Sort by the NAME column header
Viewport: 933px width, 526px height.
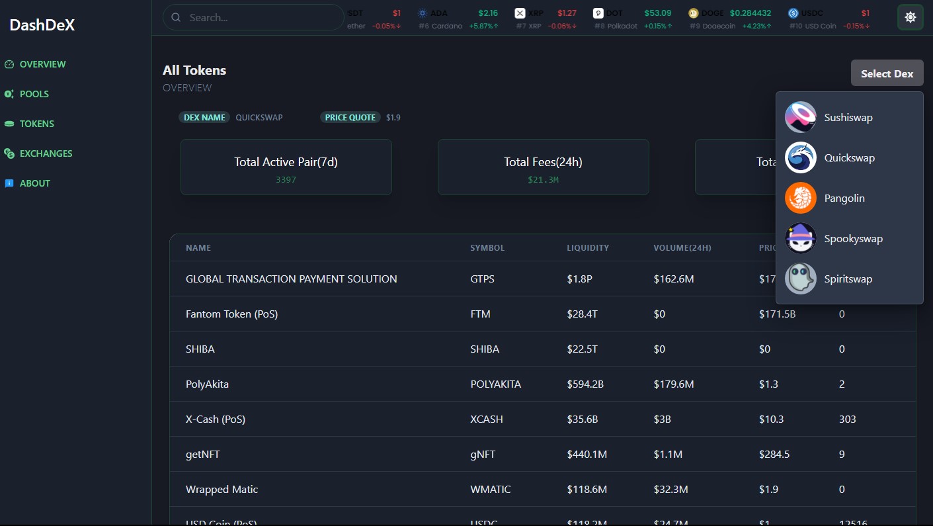tap(198, 248)
